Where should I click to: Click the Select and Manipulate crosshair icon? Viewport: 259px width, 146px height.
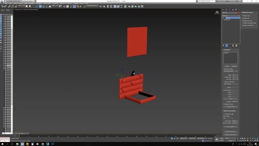click(x=64, y=6)
